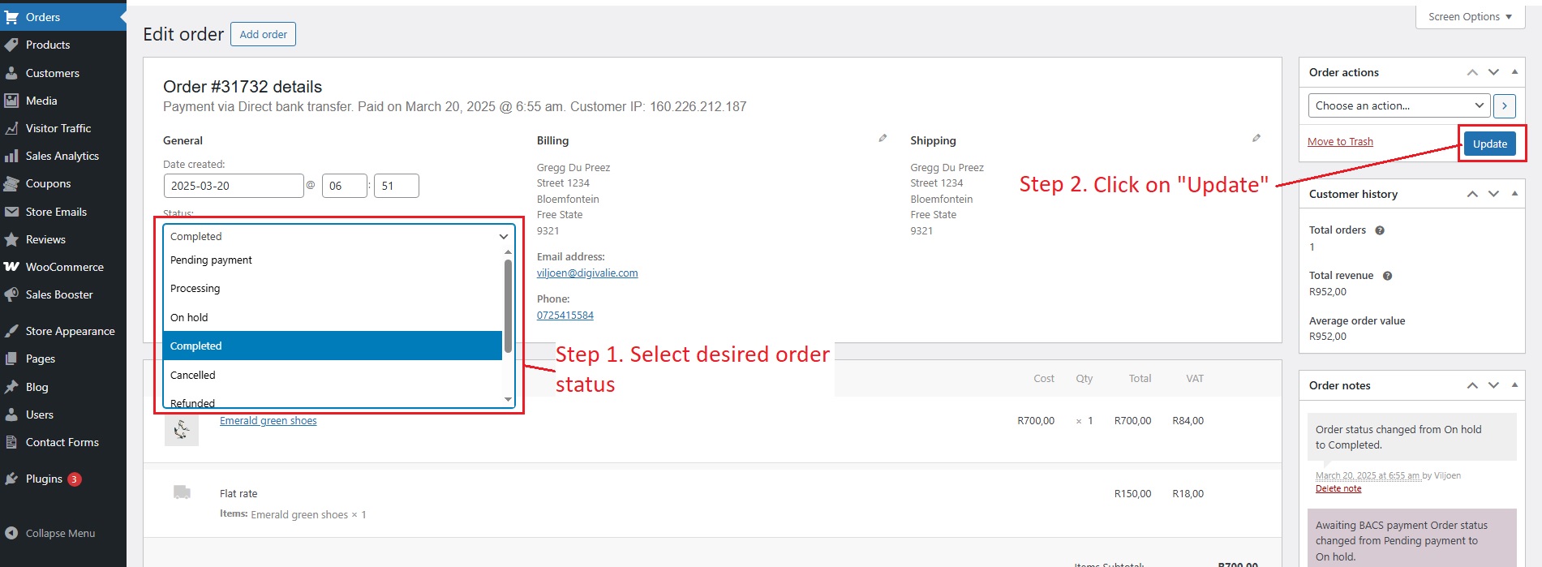This screenshot has height=567, width=1542.
Task: Click the date created input field
Action: pos(233,186)
